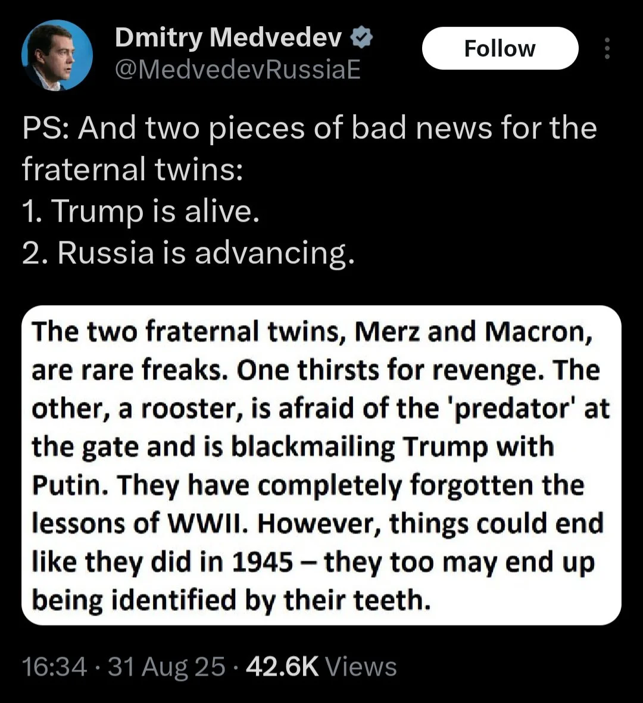Image resolution: width=643 pixels, height=703 pixels.
Task: Click the 31 Aug 25 date
Action: [167, 666]
